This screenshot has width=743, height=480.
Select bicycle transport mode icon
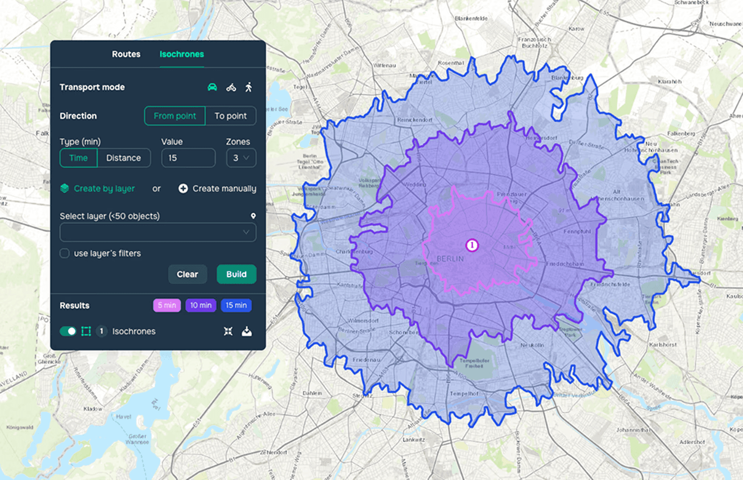[x=231, y=87]
